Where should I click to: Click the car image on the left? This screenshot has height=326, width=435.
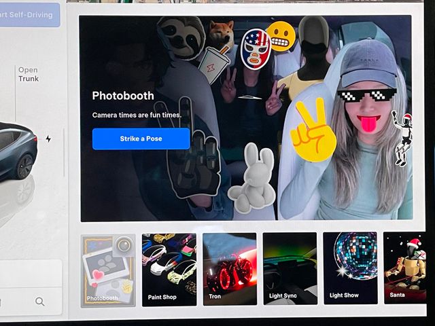click(18, 149)
